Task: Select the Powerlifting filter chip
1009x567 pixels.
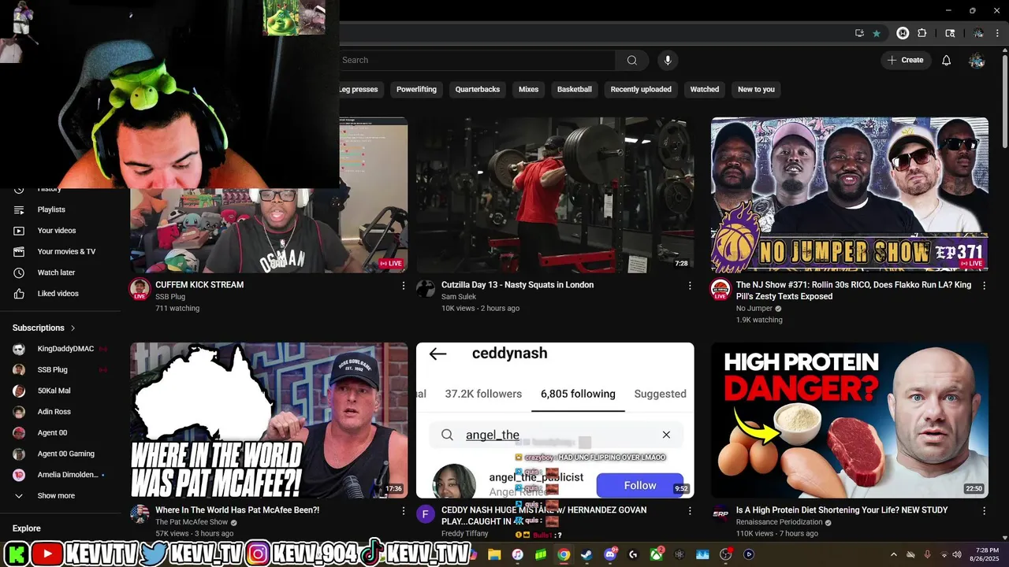Action: pyautogui.click(x=416, y=89)
